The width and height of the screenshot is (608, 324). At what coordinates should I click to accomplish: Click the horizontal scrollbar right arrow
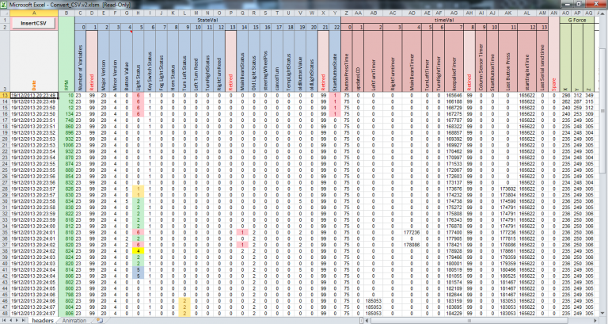tap(596, 321)
